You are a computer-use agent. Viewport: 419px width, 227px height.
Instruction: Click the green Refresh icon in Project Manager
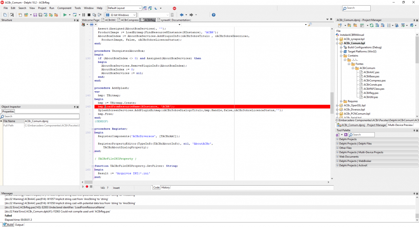pyautogui.click(x=372, y=25)
